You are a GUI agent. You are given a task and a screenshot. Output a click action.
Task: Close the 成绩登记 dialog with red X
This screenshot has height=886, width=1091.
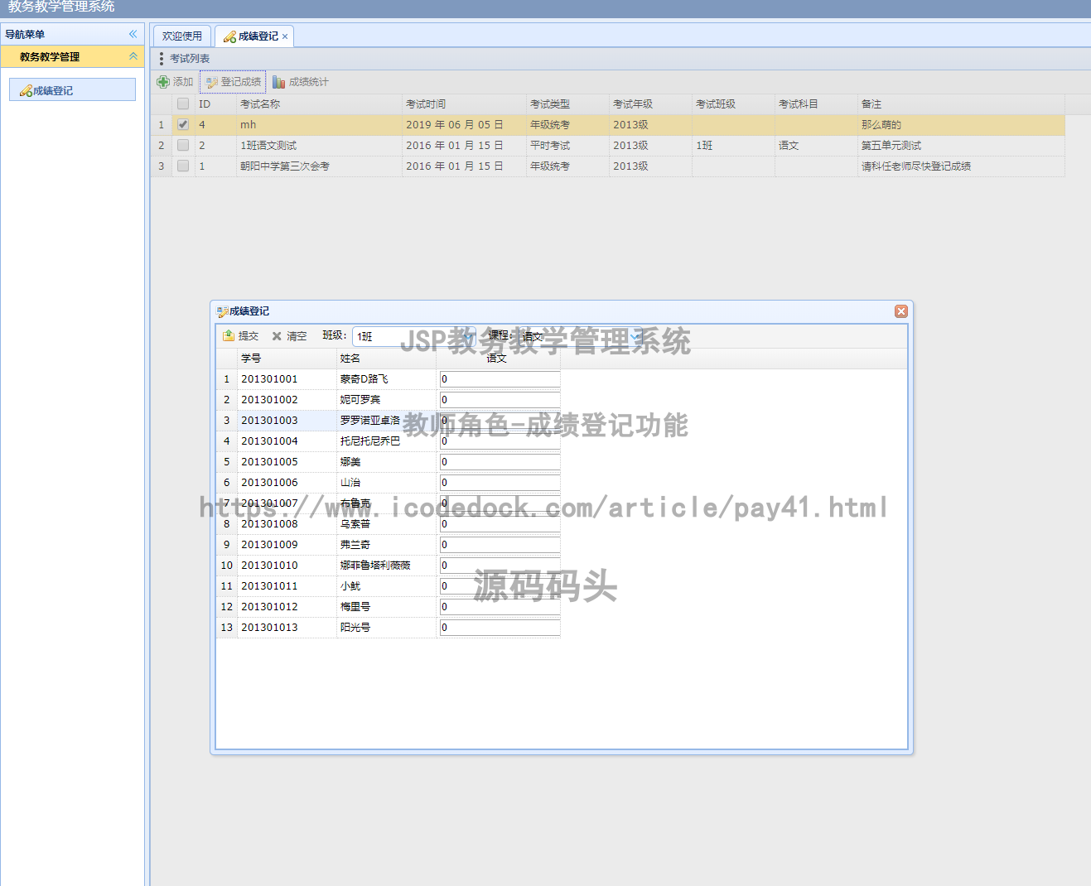(901, 311)
